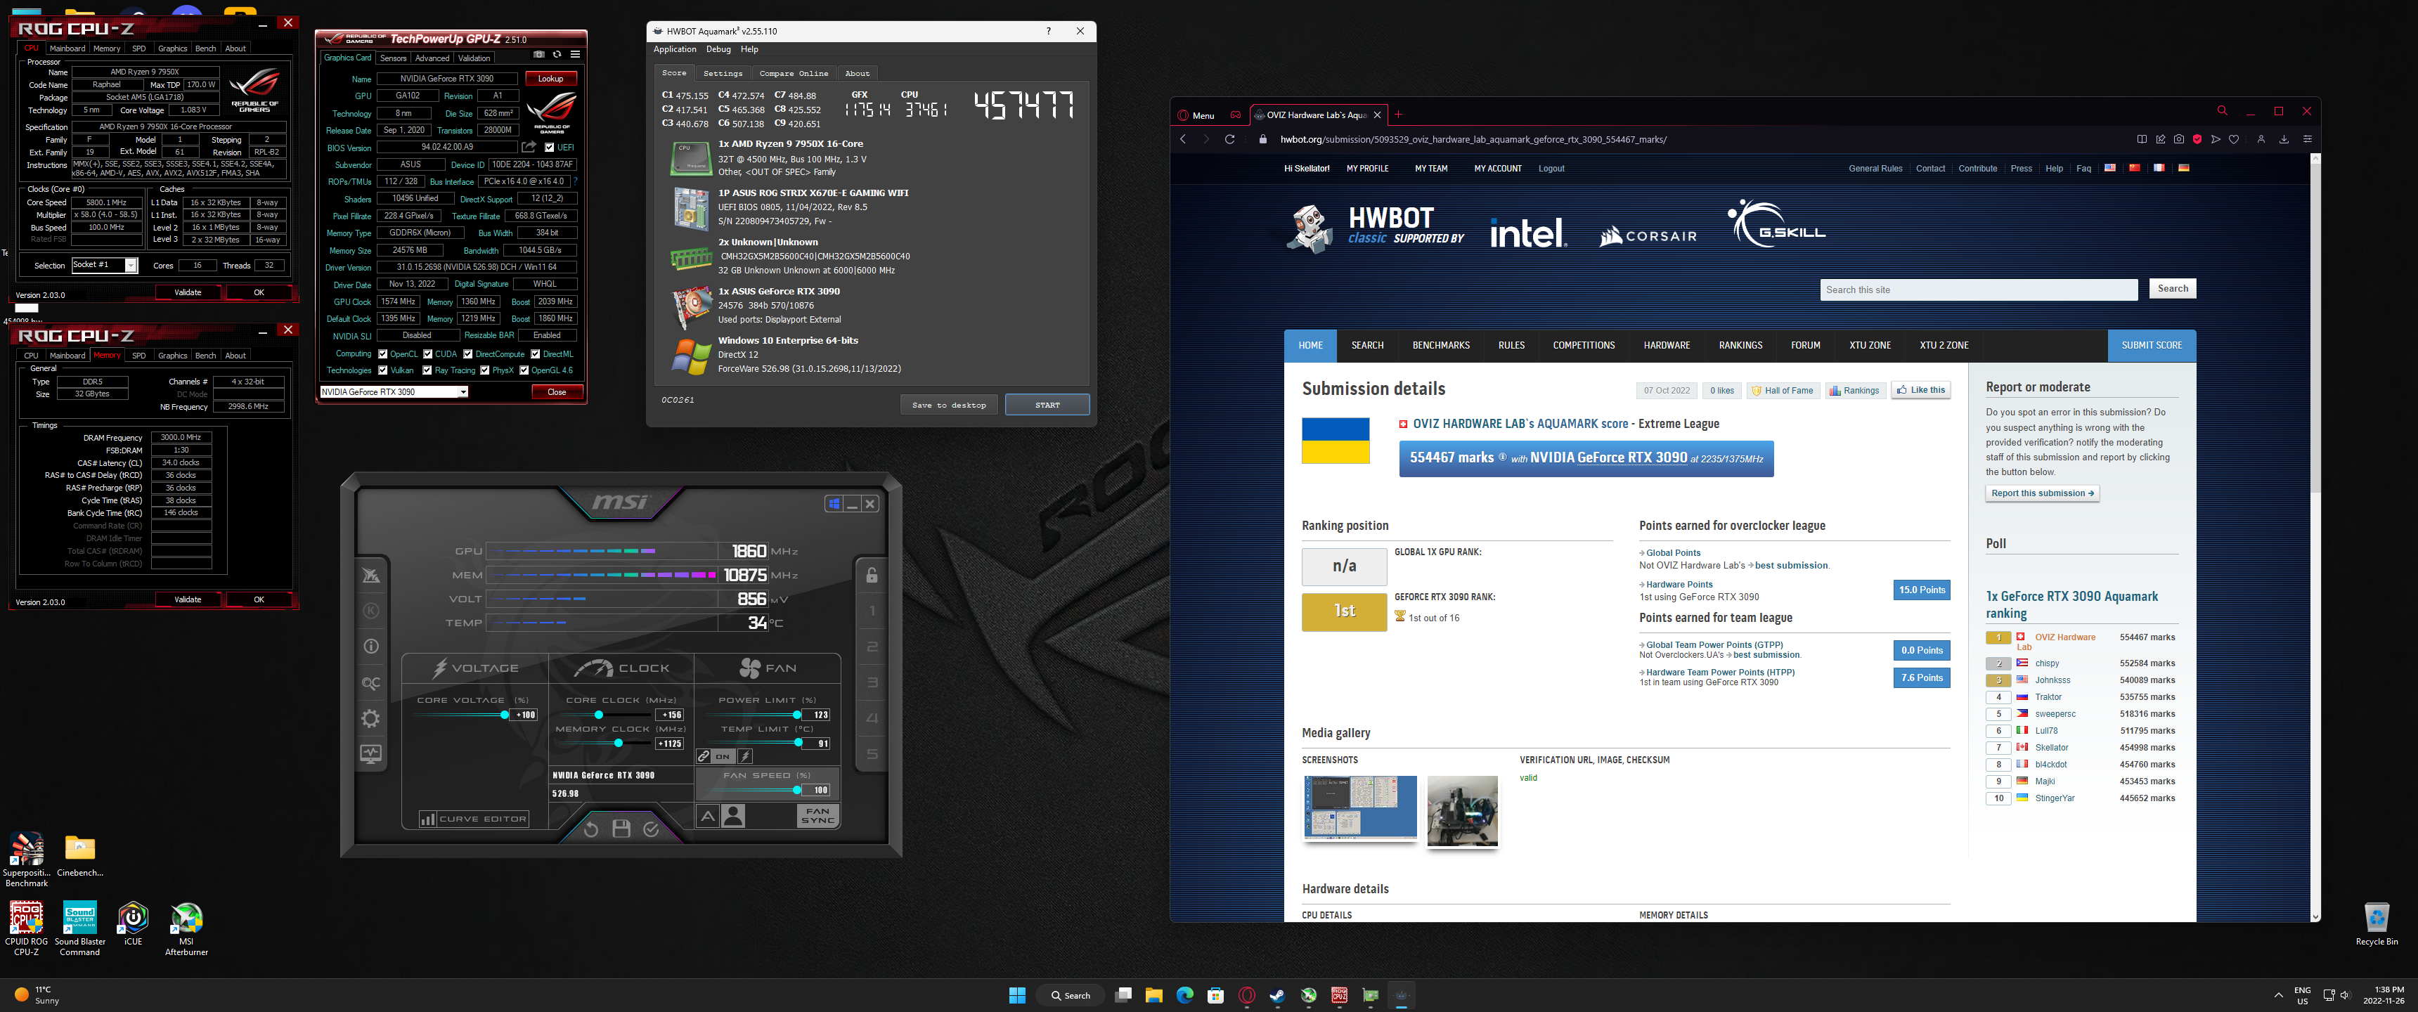Take GPU-Z screenshot with camera icon
Image resolution: width=2418 pixels, height=1012 pixels.
(x=539, y=54)
